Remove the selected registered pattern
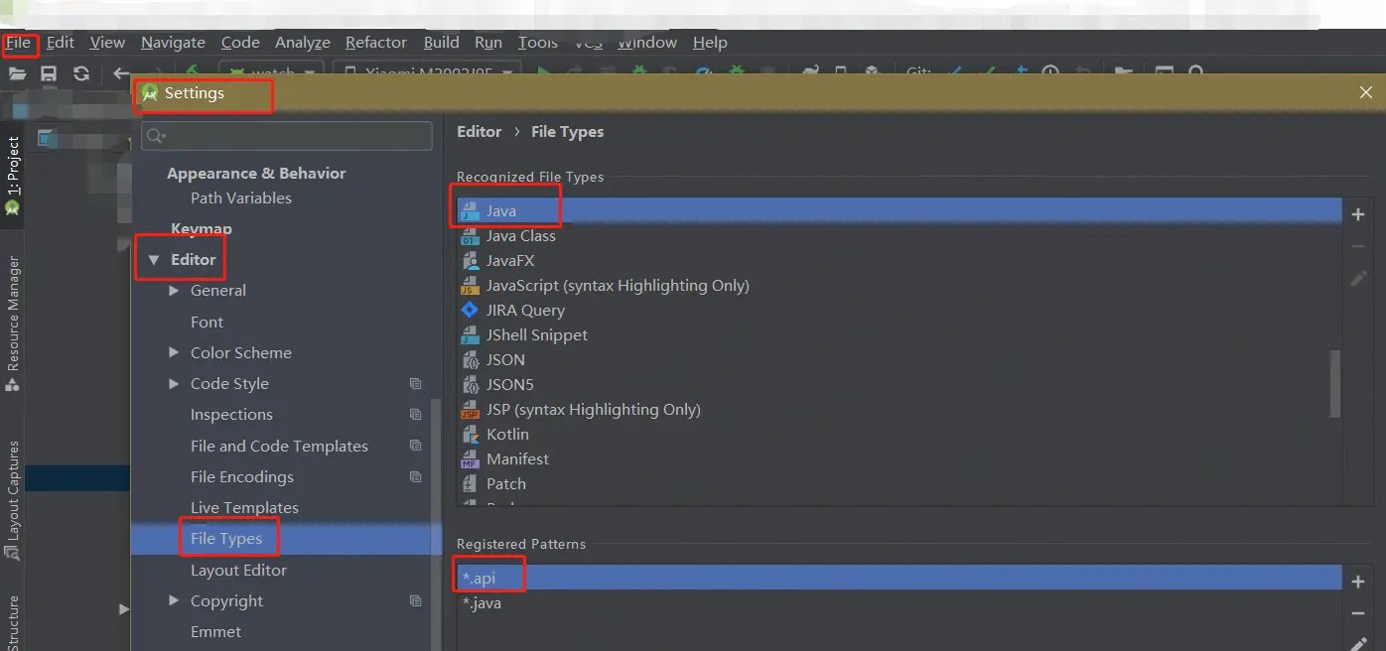The image size is (1386, 651). pyautogui.click(x=1358, y=614)
